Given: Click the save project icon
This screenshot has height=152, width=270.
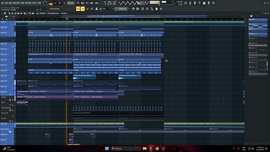Looking at the screenshot, I should pyautogui.click(x=204, y=3).
